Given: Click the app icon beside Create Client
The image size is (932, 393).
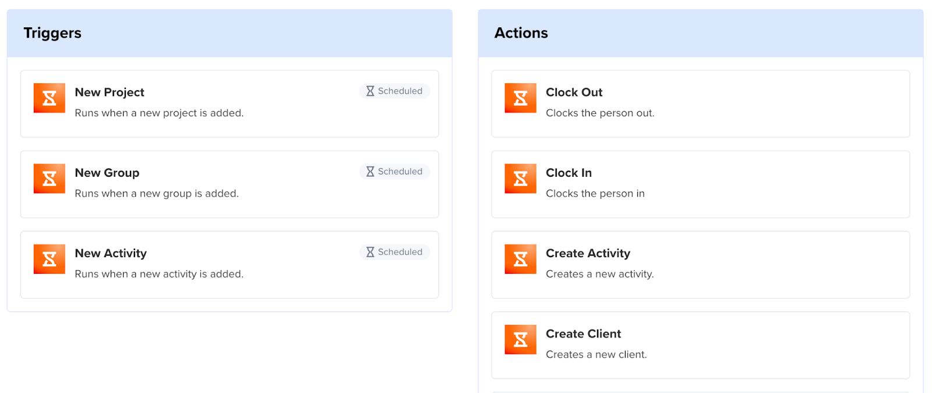Looking at the screenshot, I should (520, 340).
